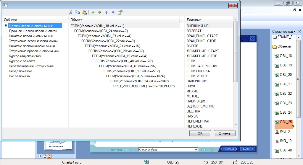Select the ПРЕДУПРЕЖДЕНИЕ ВЕРНО action row
The image size is (303, 165).
point(144,86)
